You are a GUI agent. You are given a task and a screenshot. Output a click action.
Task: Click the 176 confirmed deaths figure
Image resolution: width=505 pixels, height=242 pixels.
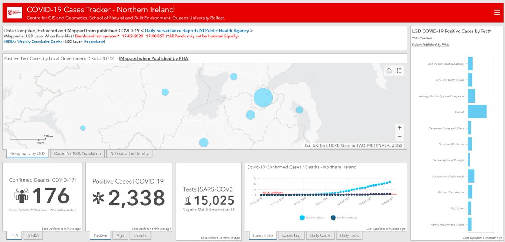[50, 196]
